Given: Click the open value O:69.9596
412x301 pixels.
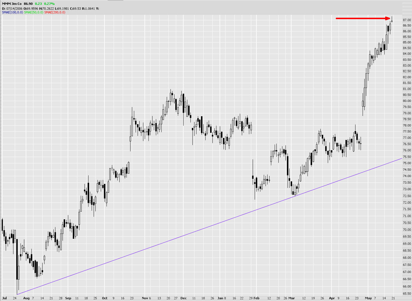Looking at the screenshot, I should [x=31, y=9].
